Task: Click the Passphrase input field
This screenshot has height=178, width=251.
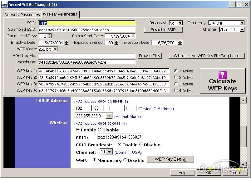Action: coord(87,62)
